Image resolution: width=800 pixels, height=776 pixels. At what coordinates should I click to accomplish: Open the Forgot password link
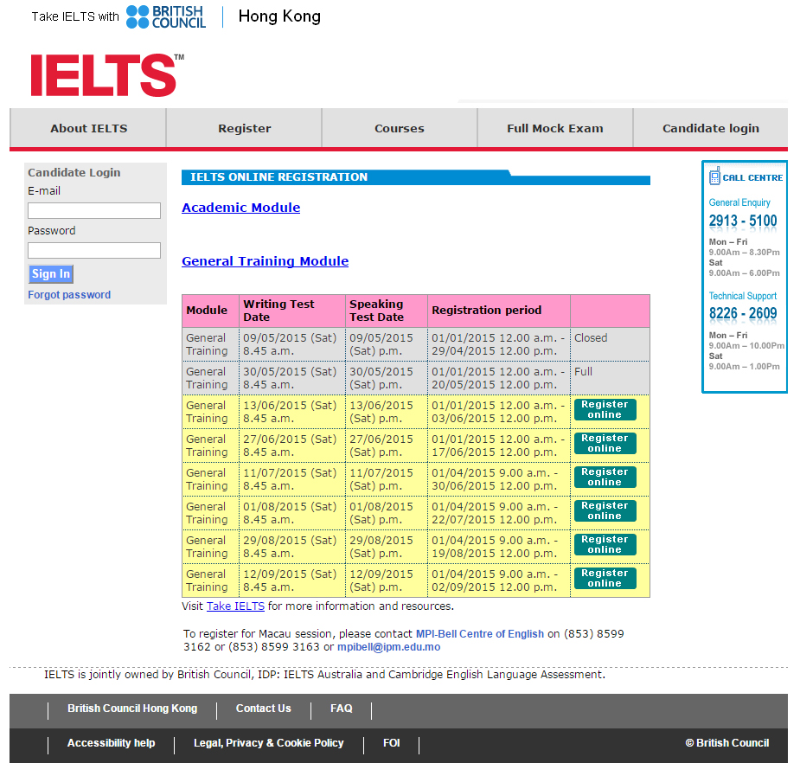click(x=69, y=295)
